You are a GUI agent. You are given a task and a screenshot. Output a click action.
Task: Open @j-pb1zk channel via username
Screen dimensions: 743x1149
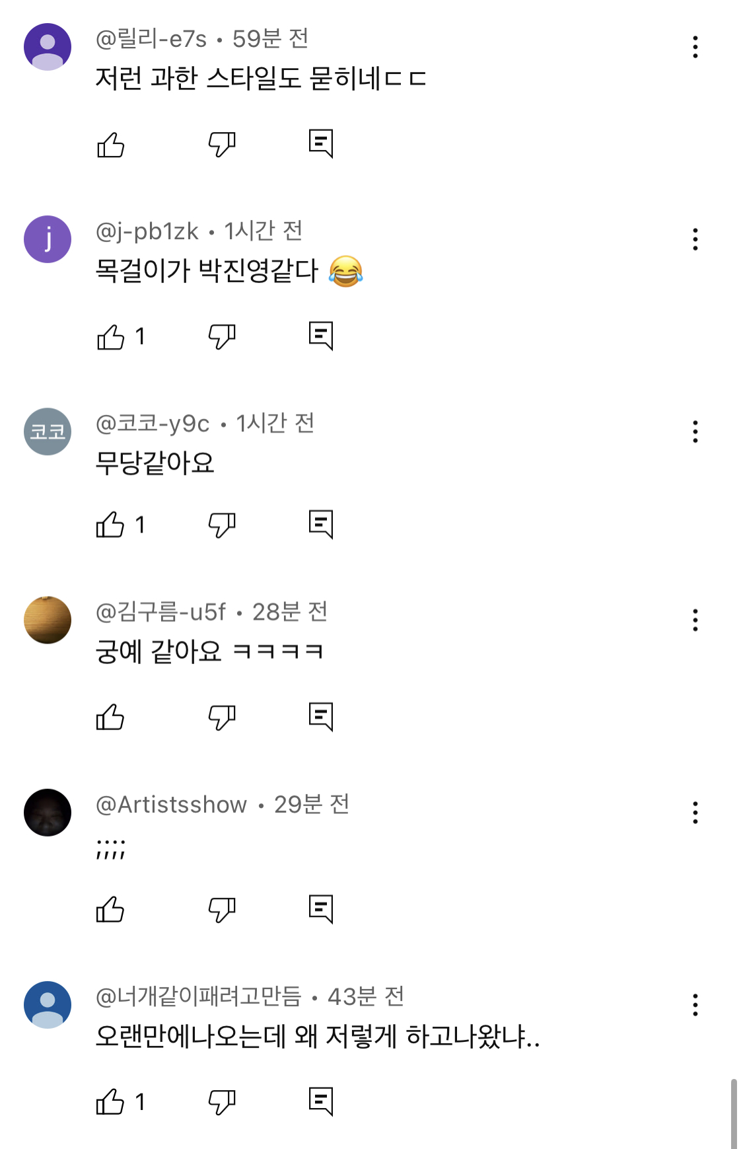point(147,231)
